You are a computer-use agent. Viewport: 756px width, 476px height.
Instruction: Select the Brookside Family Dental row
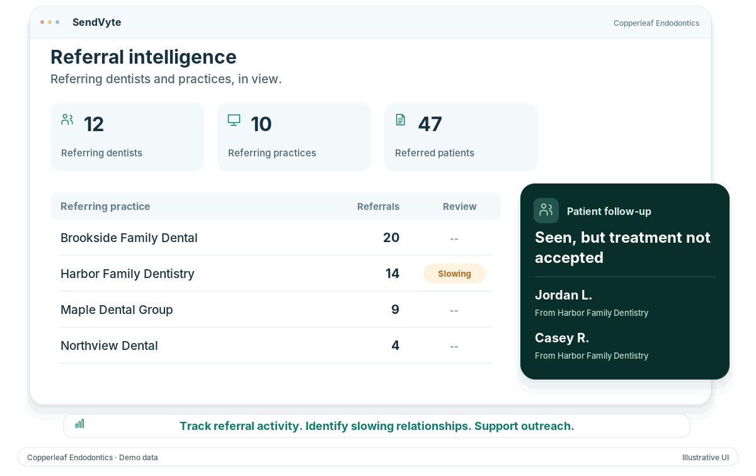[x=275, y=238]
